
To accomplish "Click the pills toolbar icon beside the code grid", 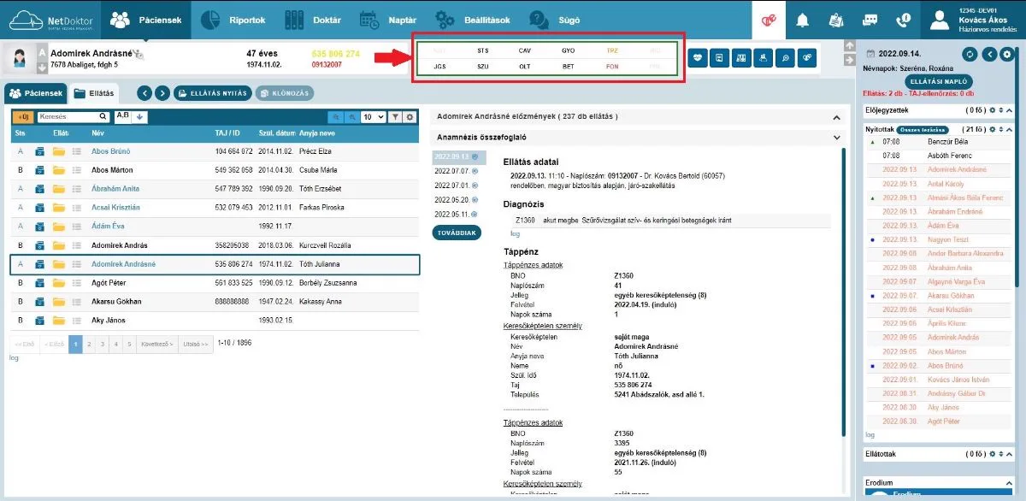I will 807,57.
